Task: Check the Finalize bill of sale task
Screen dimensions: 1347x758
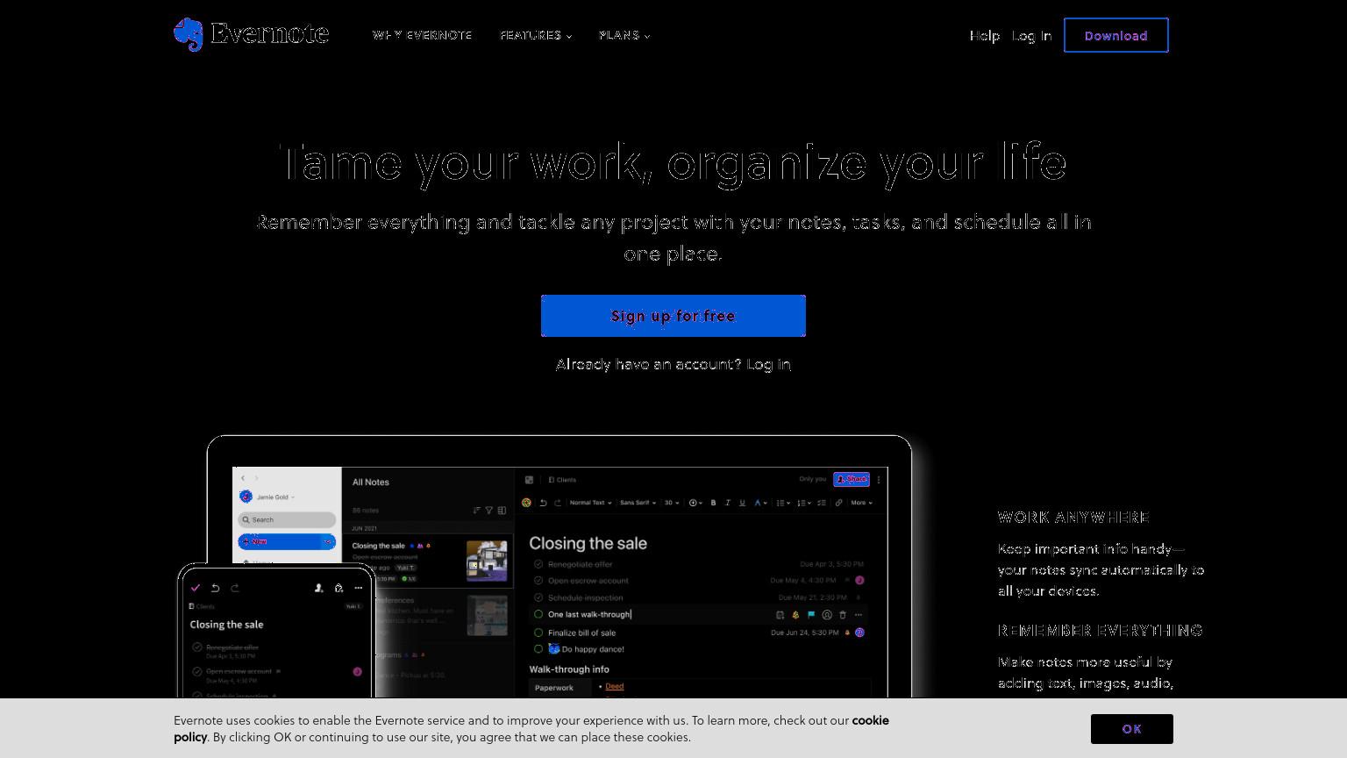Action: click(538, 633)
